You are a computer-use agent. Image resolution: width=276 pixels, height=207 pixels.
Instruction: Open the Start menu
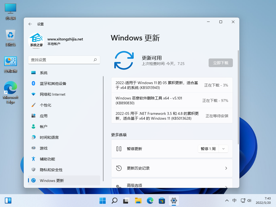click(102, 201)
